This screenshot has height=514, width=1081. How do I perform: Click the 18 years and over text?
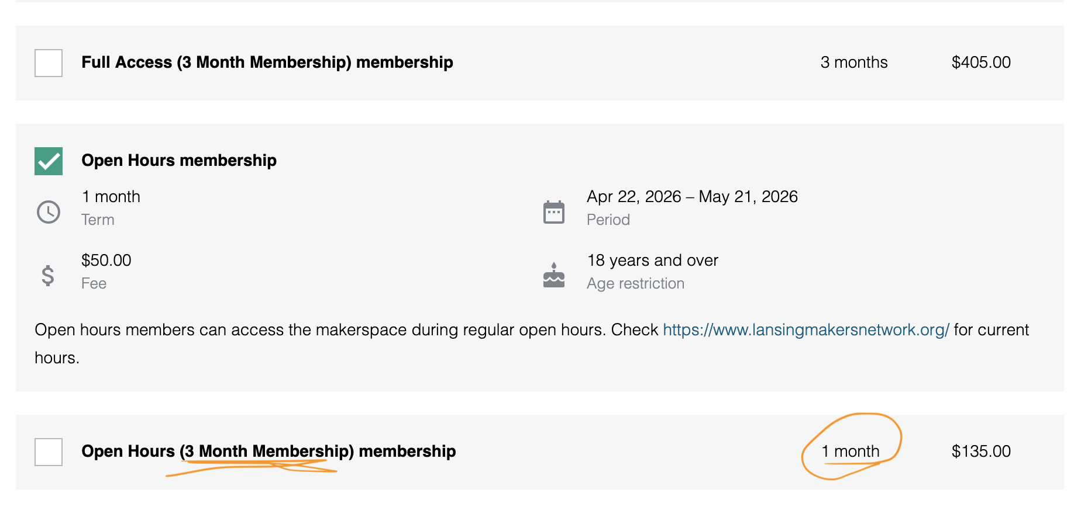point(652,261)
